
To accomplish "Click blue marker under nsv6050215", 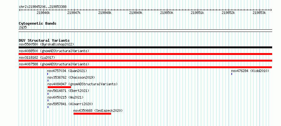I will click(48, 100).
